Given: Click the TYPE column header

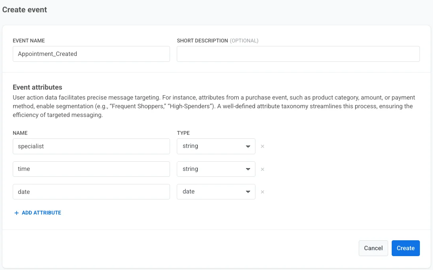Looking at the screenshot, I should pos(183,133).
